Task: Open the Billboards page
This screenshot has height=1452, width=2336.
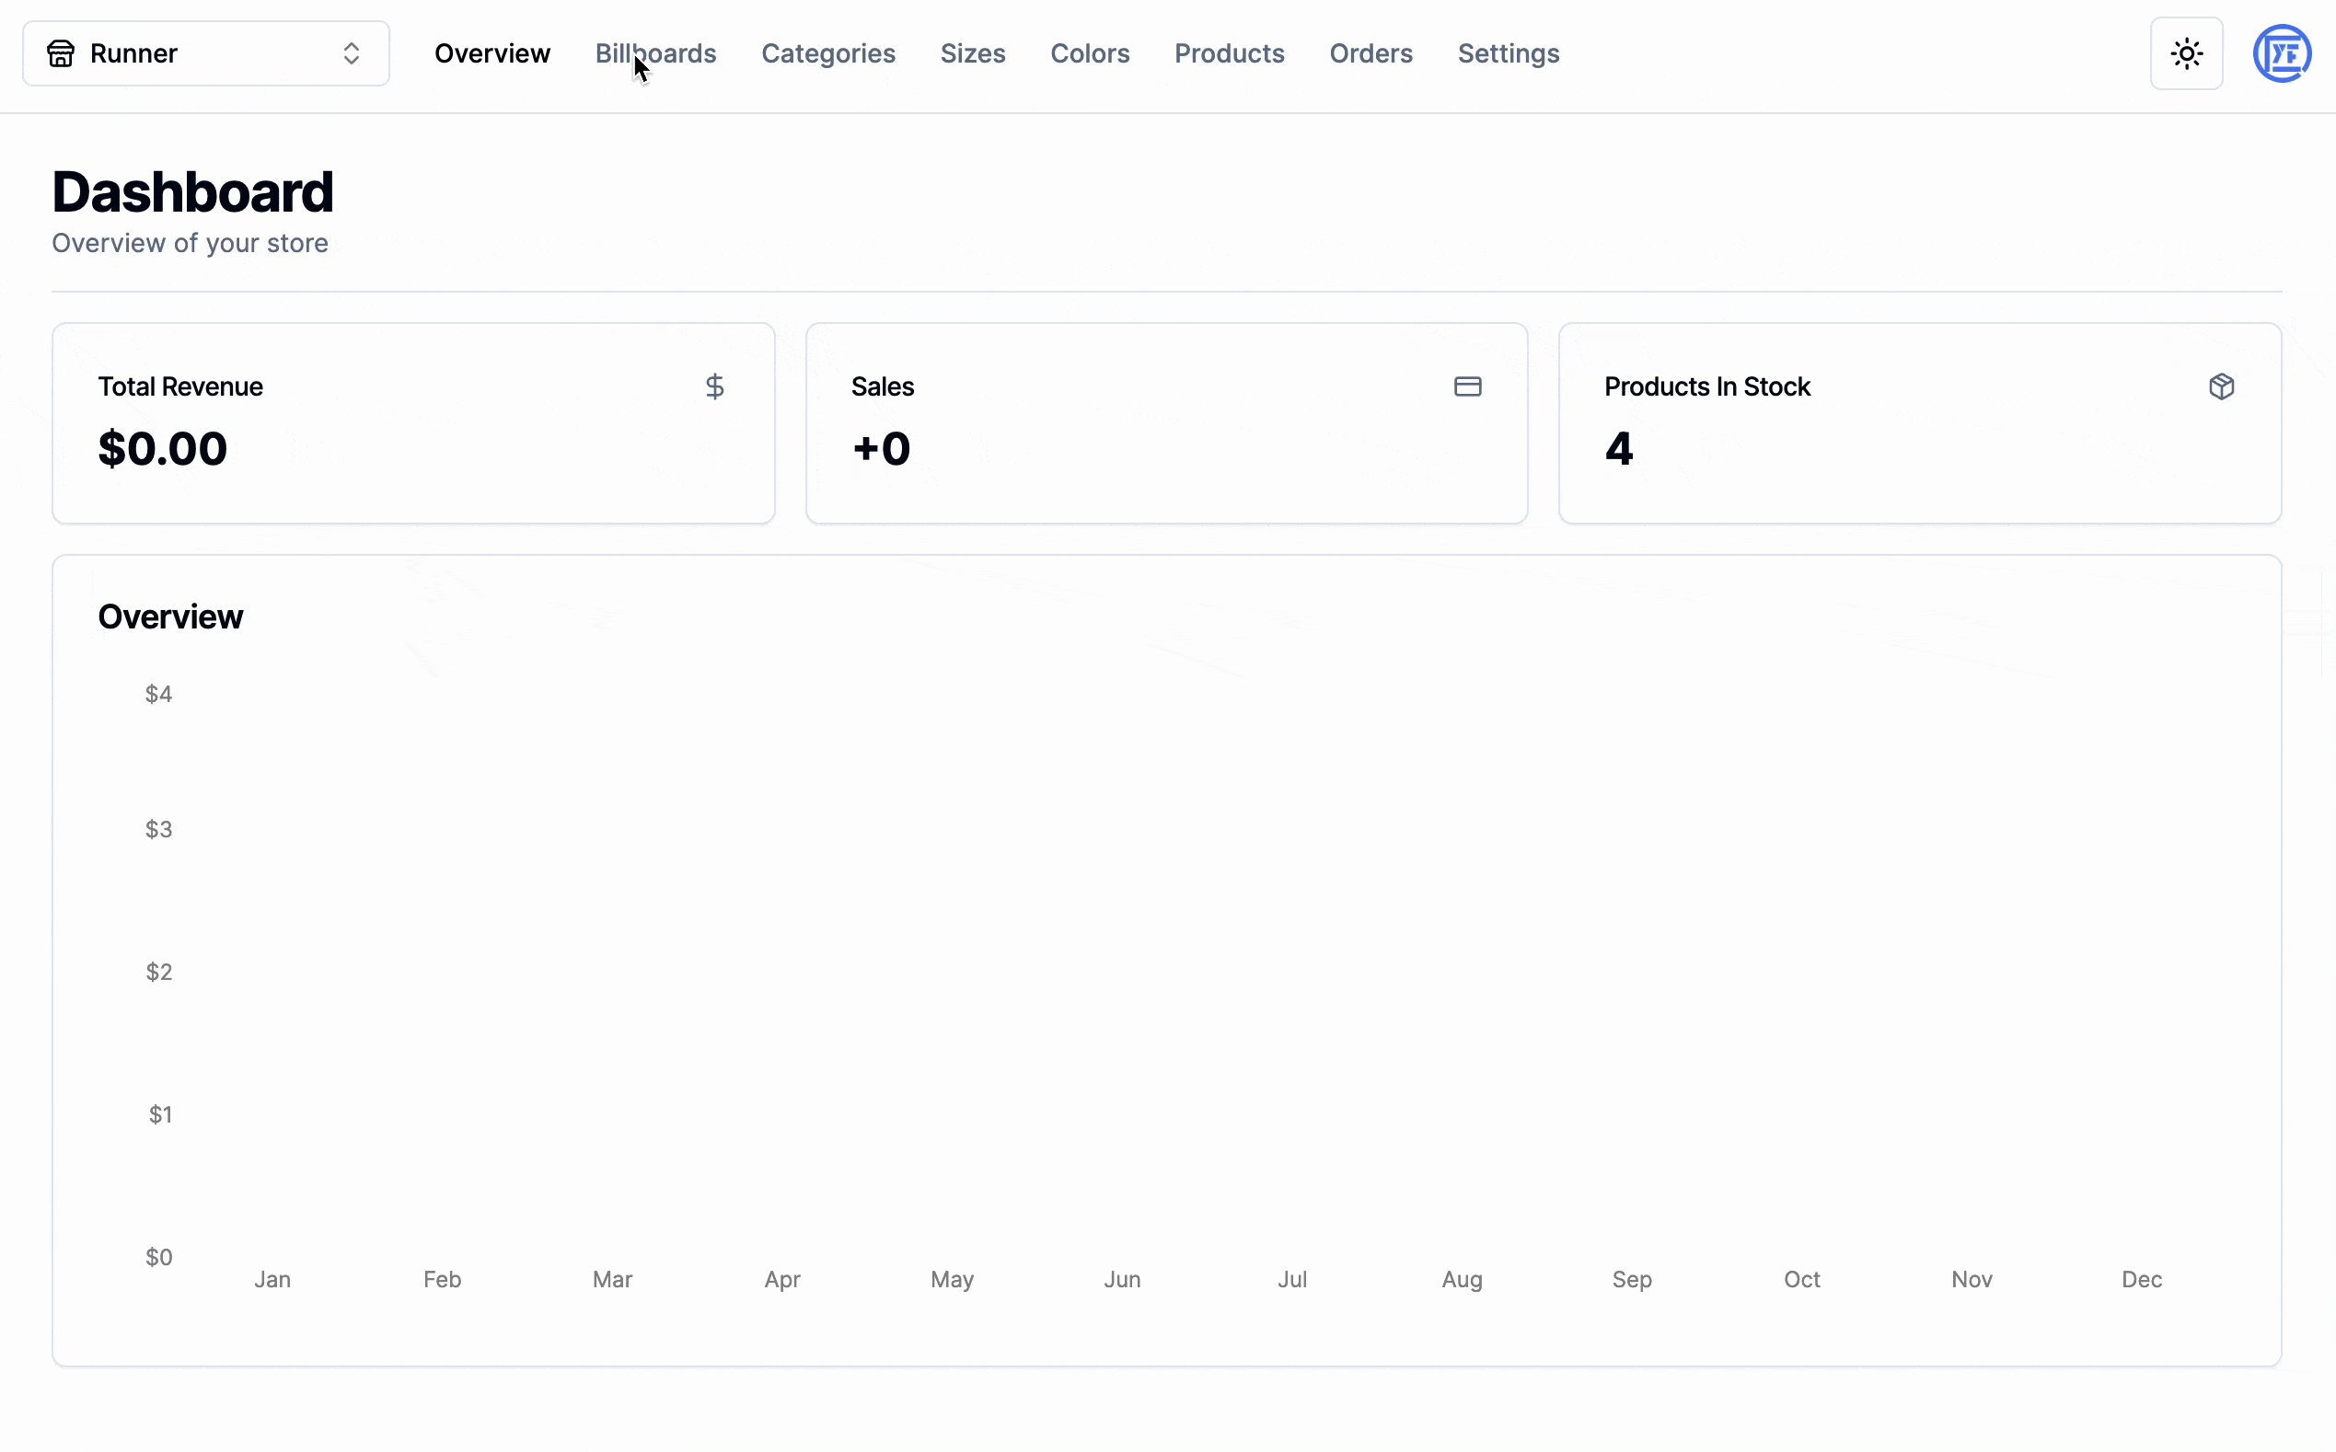Action: [656, 53]
